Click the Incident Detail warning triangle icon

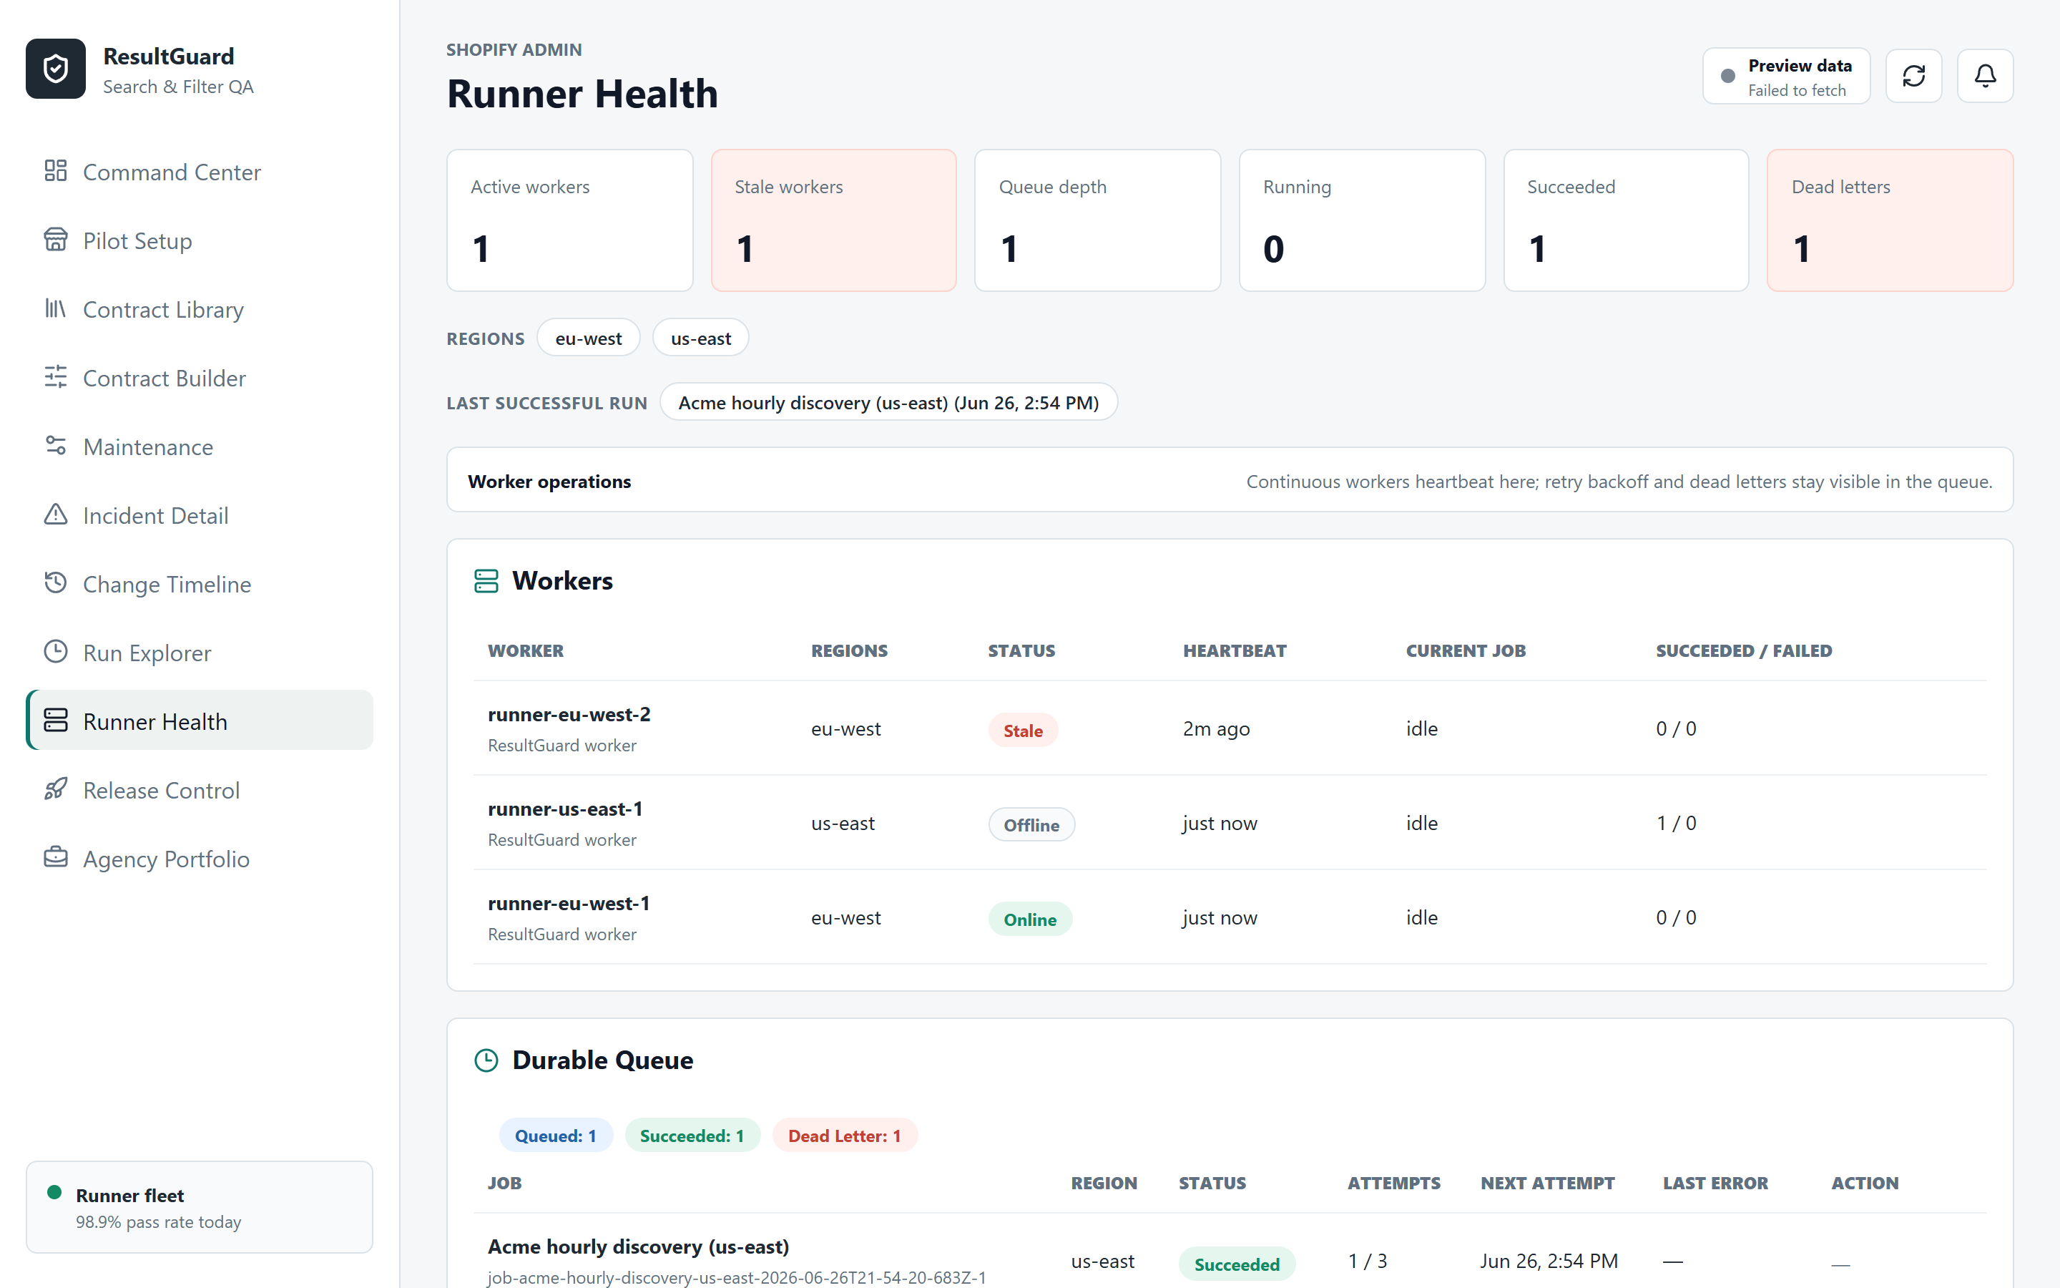point(55,514)
